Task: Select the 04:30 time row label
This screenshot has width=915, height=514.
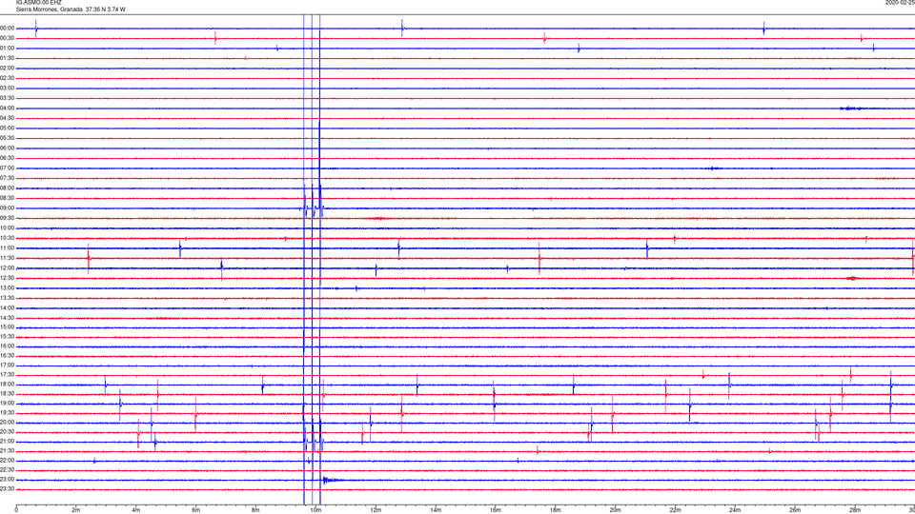Action: coord(8,118)
